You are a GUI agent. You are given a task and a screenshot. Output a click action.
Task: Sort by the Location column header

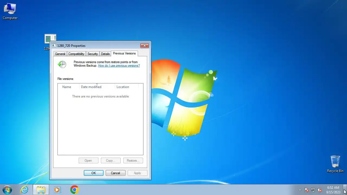pos(127,87)
